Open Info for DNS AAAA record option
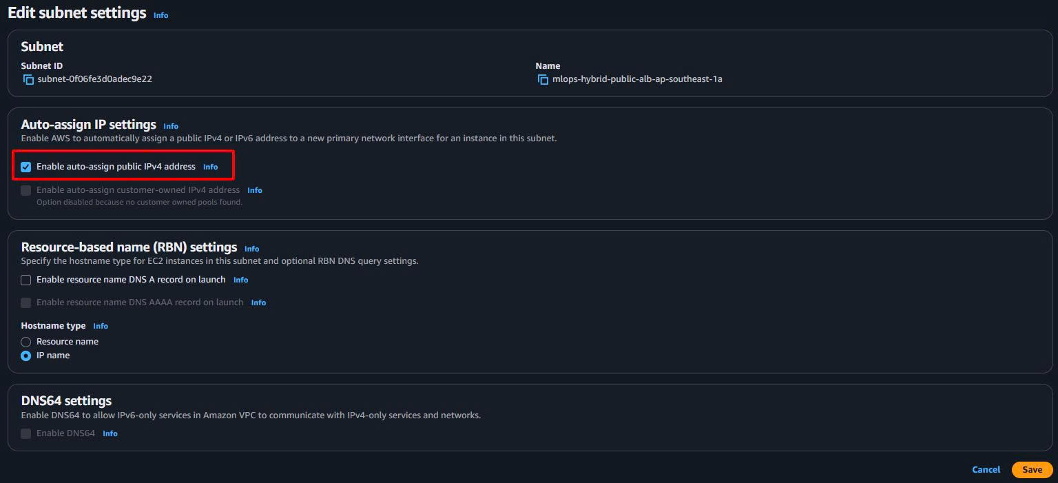This screenshot has height=483, width=1058. [258, 302]
